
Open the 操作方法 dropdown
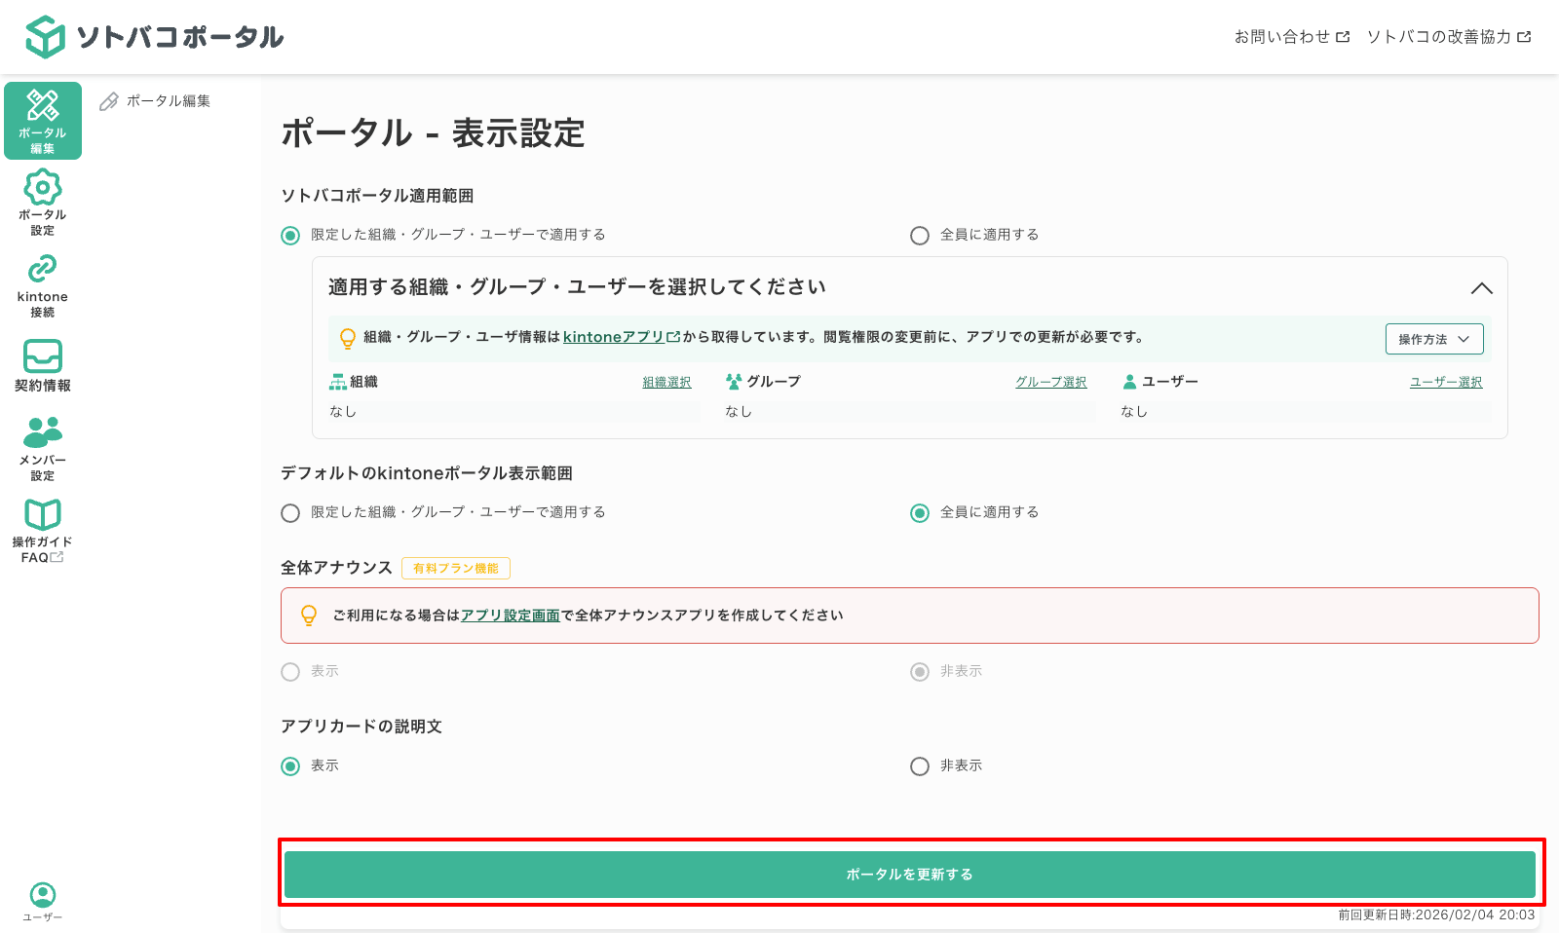1433,339
